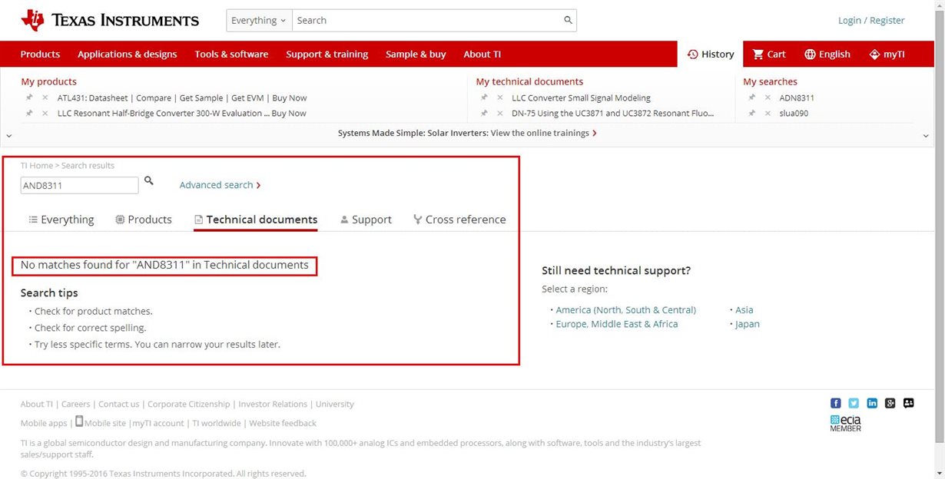This screenshot has width=945, height=479.
Task: Open Website feedback footer link
Action: click(283, 423)
